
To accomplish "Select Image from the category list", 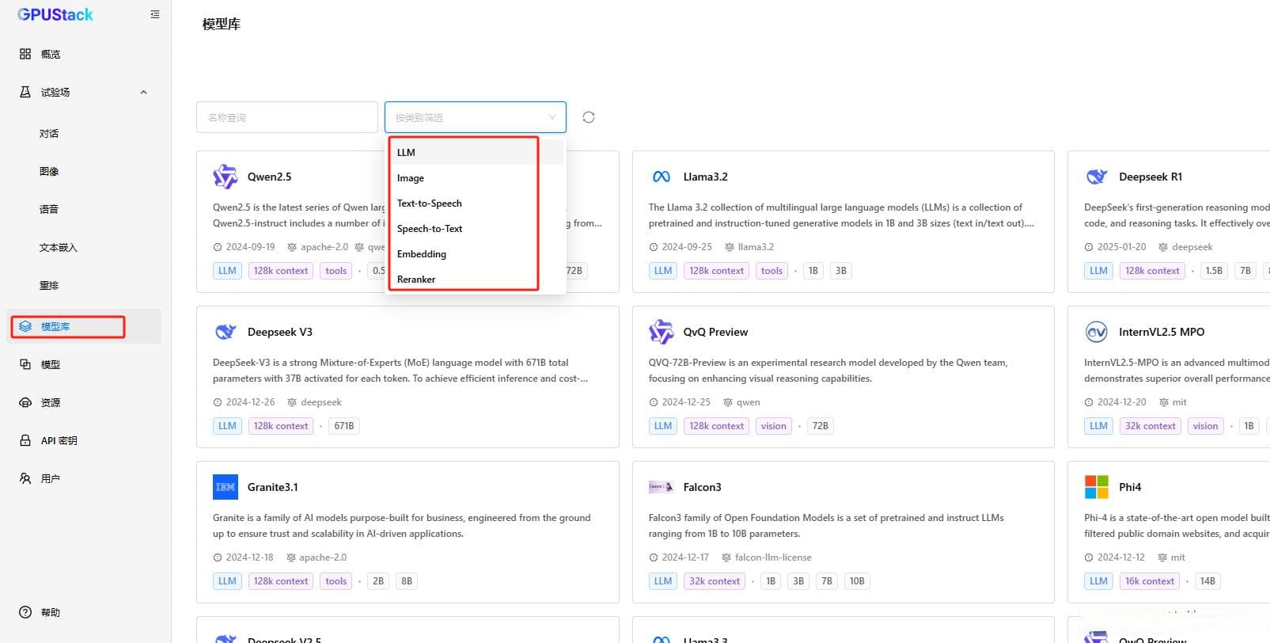I will pyautogui.click(x=476, y=177).
